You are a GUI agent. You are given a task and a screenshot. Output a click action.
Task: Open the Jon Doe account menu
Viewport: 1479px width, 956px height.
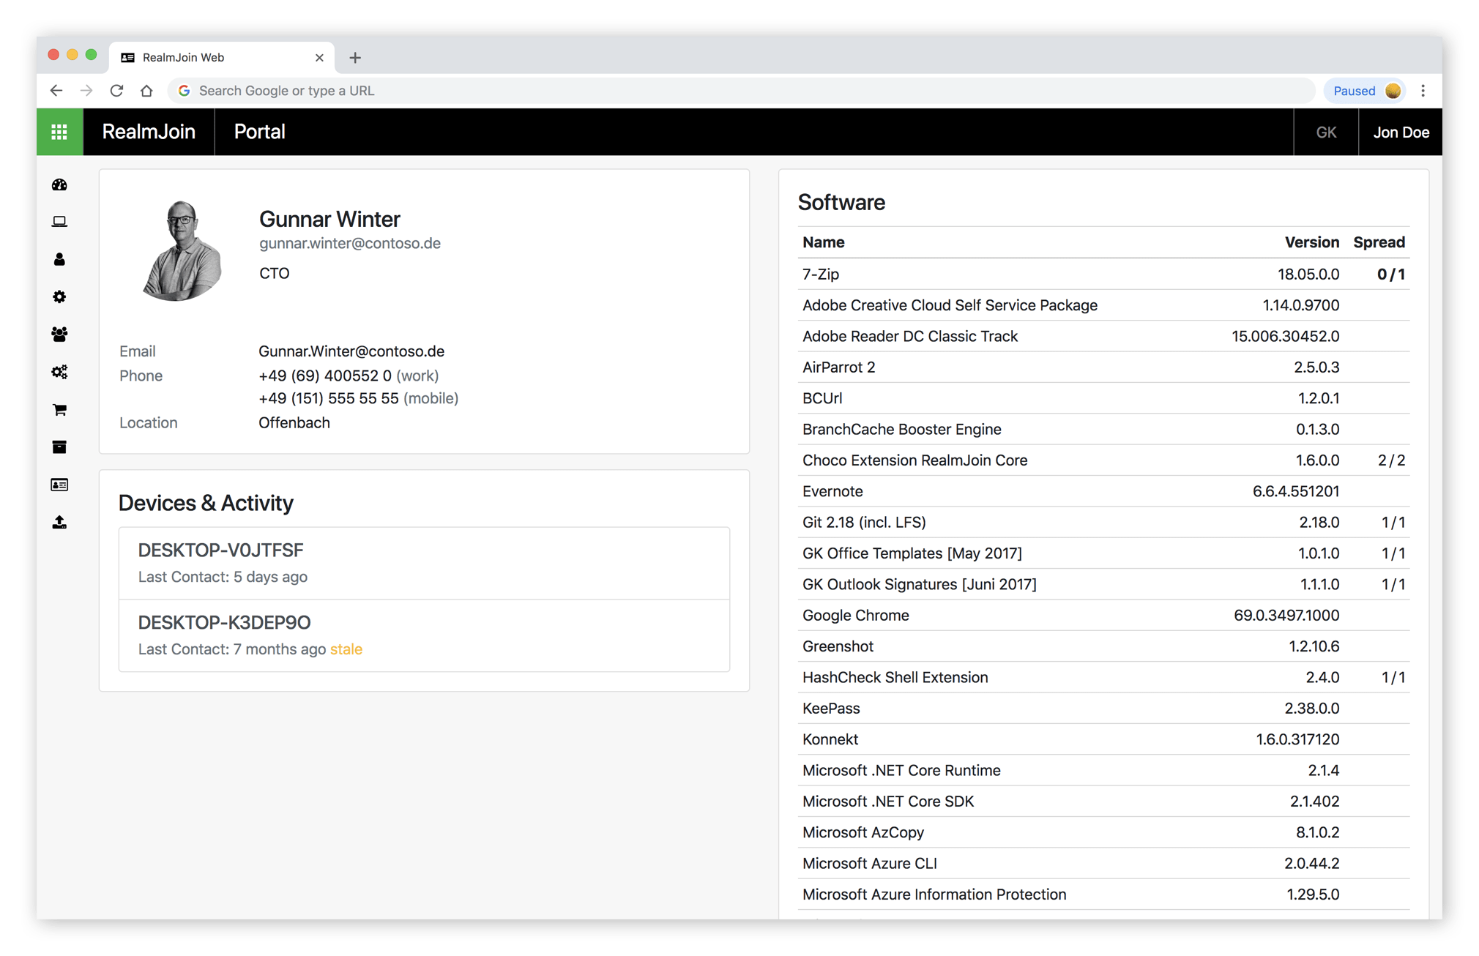coord(1401,132)
